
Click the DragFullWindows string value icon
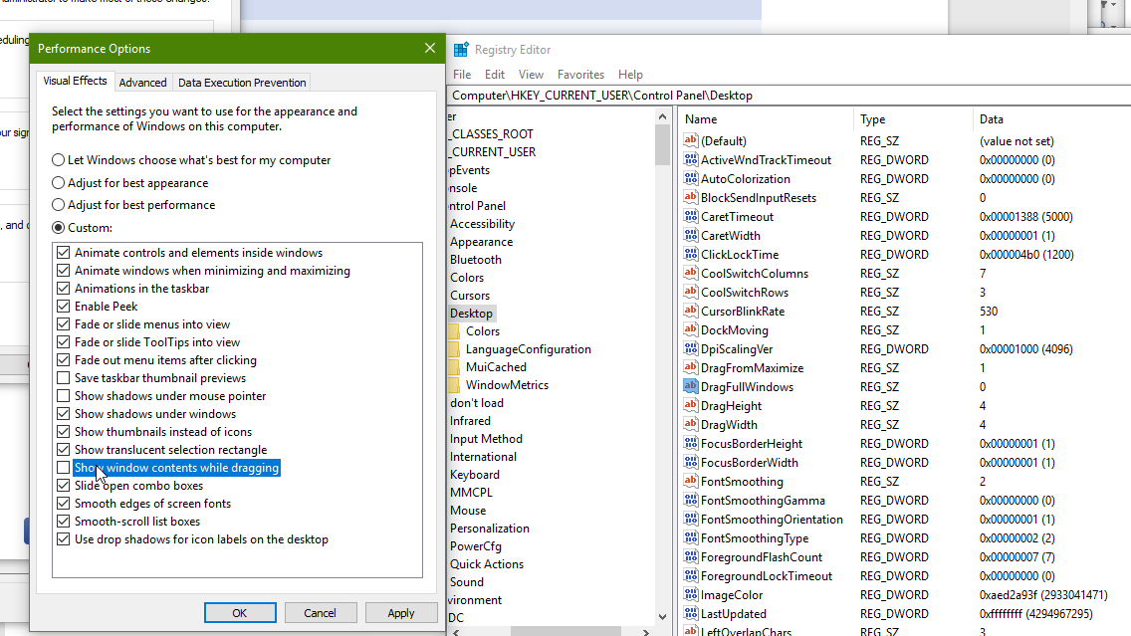[x=691, y=387]
